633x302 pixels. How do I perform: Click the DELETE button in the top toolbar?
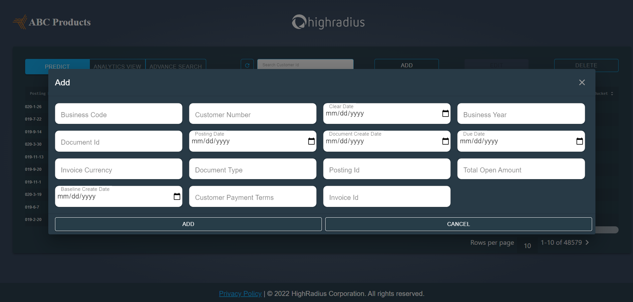coord(586,65)
